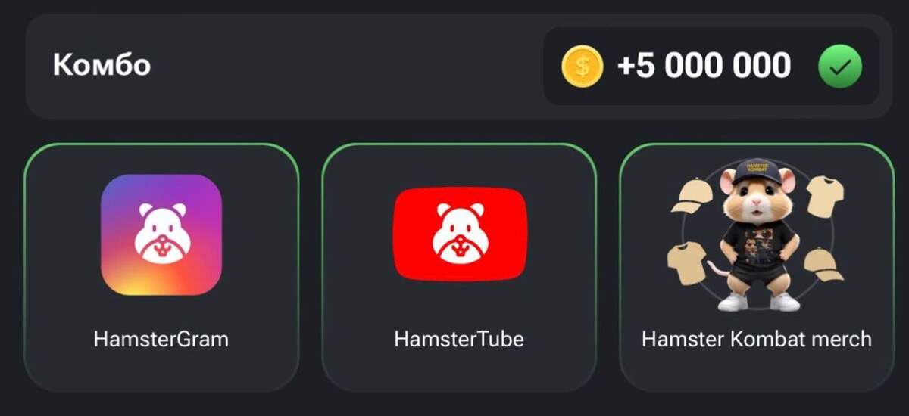The image size is (909, 416).
Task: Click the beige cap at lower right of mascot
Action: (822, 265)
